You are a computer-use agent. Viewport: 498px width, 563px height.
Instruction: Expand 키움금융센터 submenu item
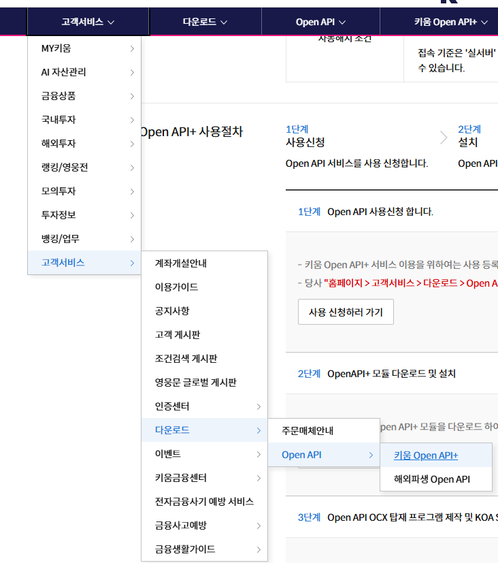tap(205, 477)
